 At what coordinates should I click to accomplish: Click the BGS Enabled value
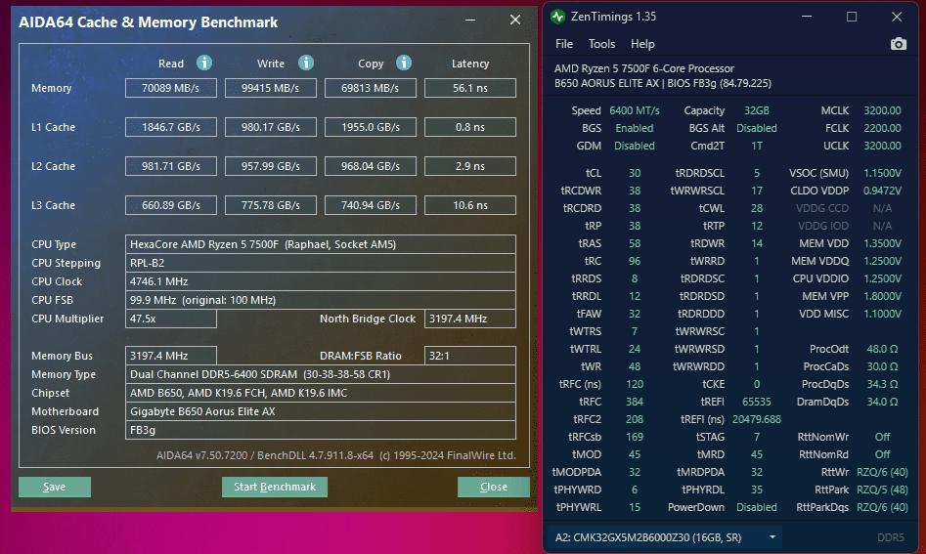click(635, 128)
